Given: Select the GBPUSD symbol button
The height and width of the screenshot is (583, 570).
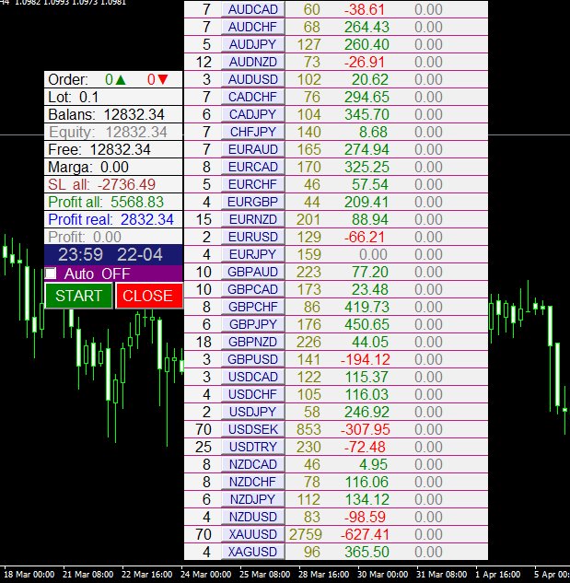Looking at the screenshot, I should point(253,359).
